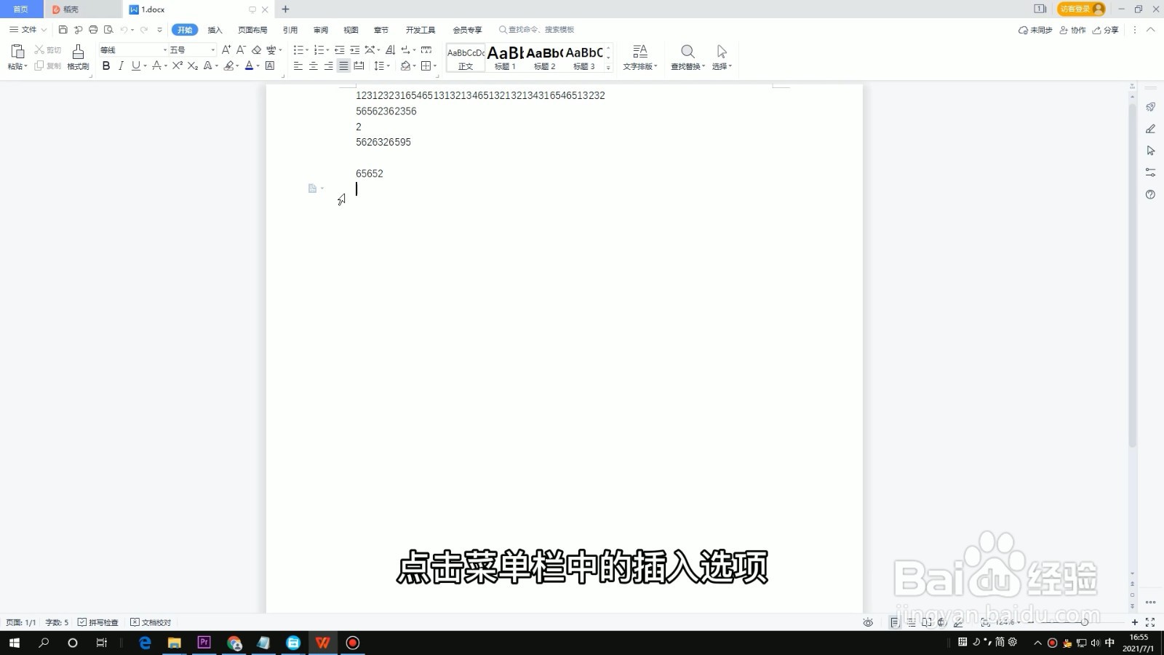The height and width of the screenshot is (655, 1164).
Task: Open the font size dropdown (五号)
Action: click(212, 49)
